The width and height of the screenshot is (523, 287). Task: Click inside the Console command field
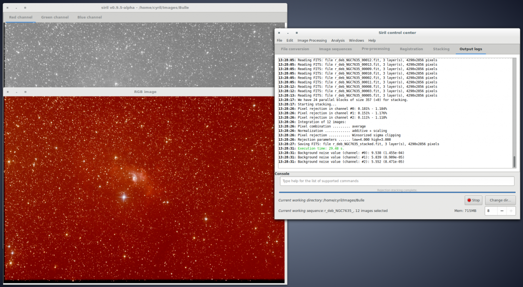click(x=397, y=181)
